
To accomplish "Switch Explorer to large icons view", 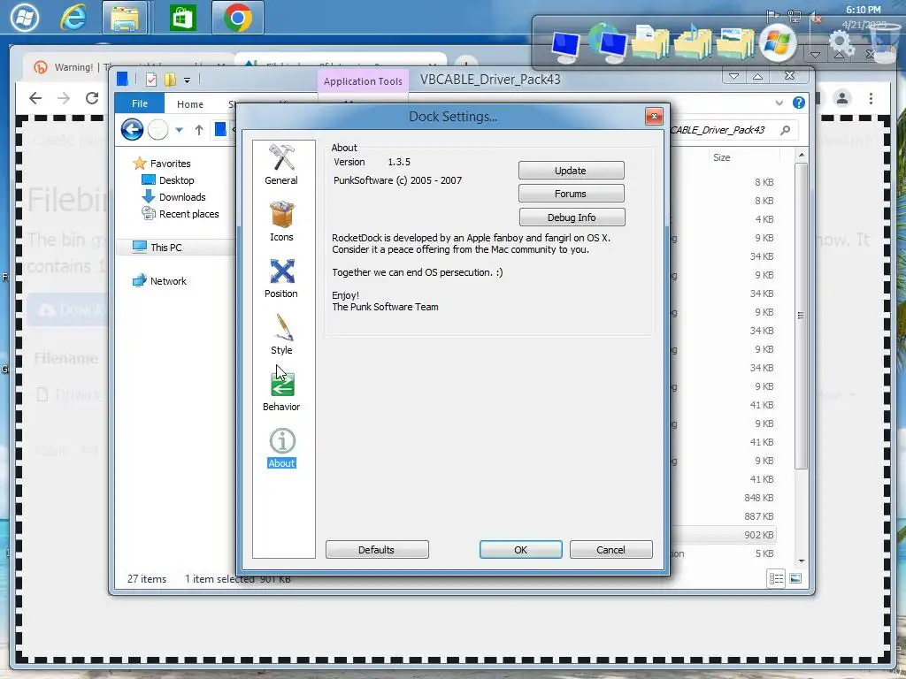I will pos(795,578).
